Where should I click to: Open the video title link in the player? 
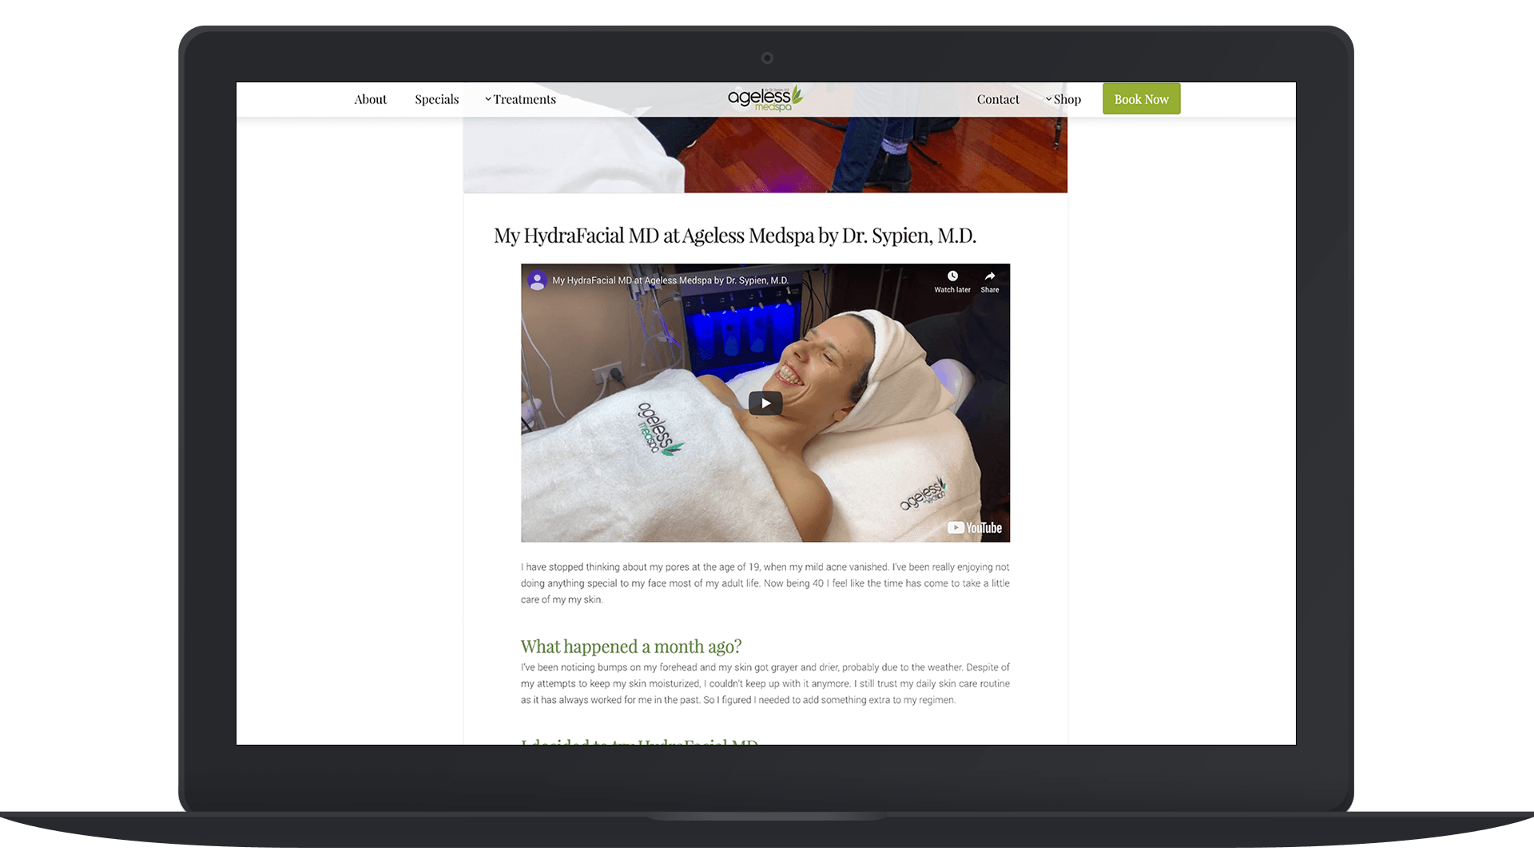point(670,280)
